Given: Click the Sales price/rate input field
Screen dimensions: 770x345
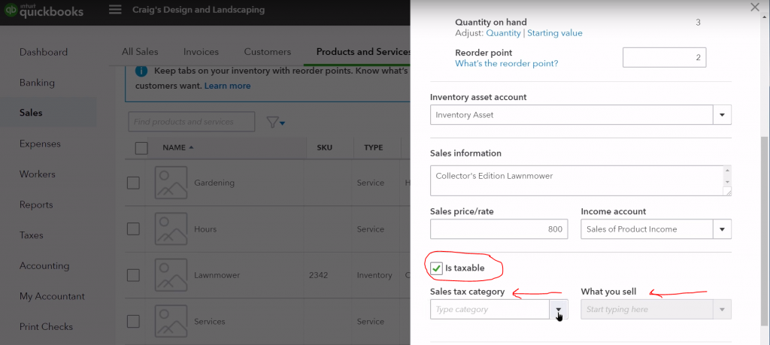Looking at the screenshot, I should [x=499, y=229].
